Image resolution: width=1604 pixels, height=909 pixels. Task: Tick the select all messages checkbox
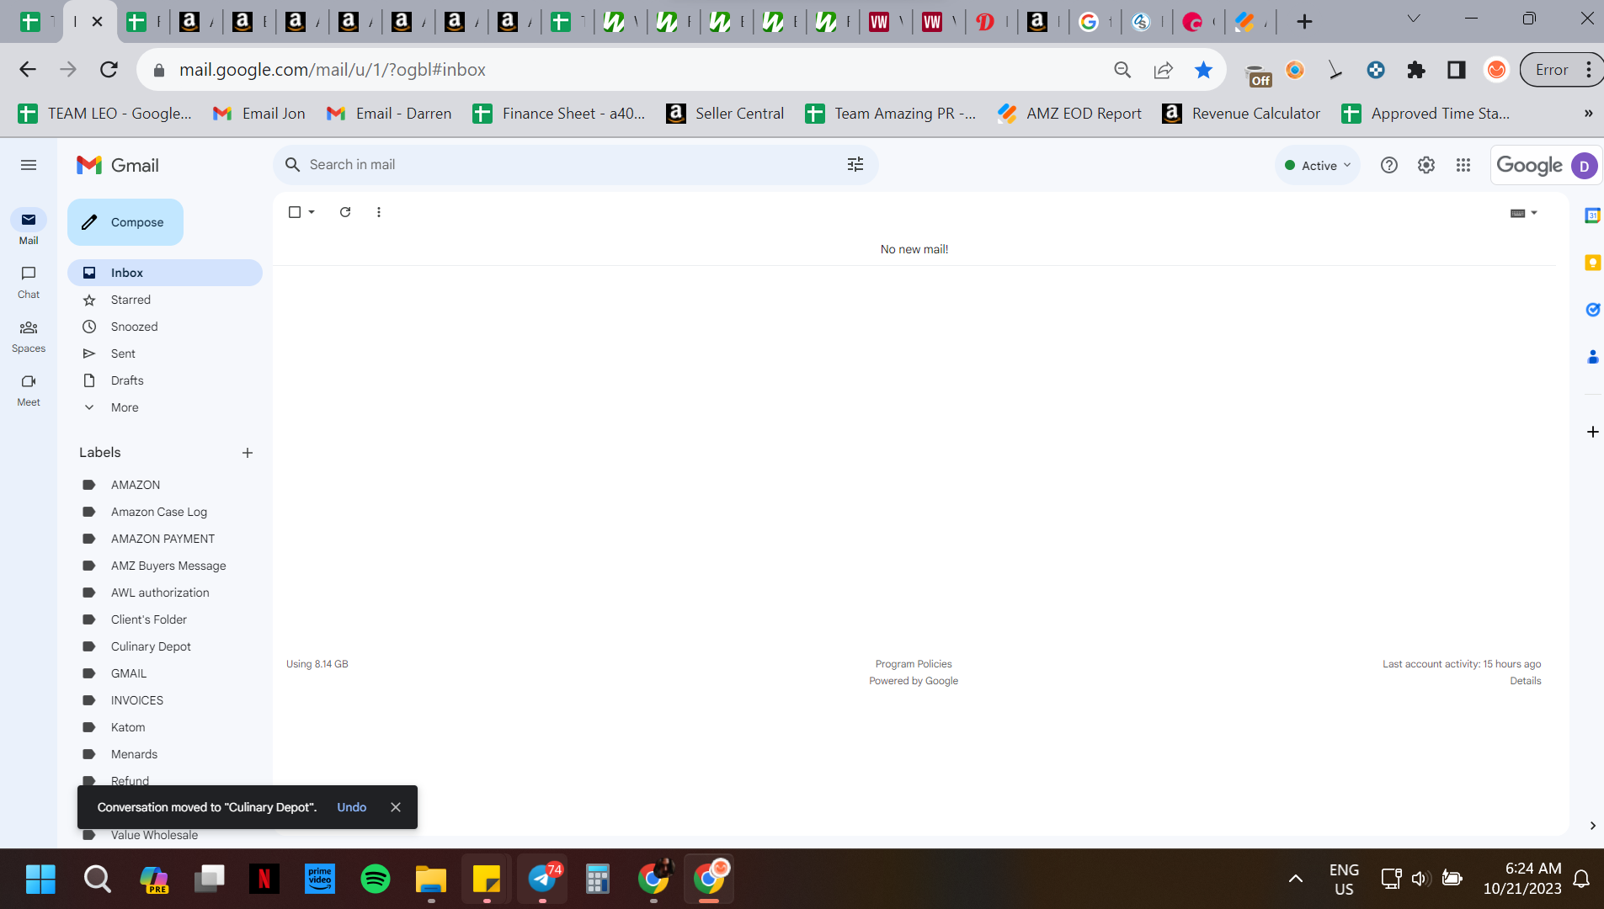point(295,212)
